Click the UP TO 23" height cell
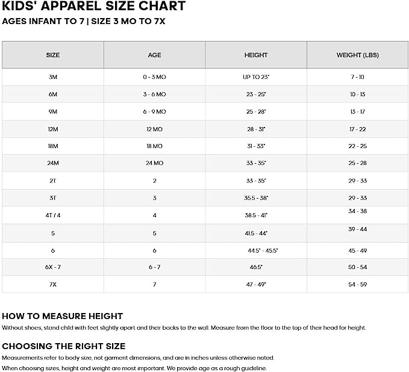This screenshot has width=409, height=372. pyautogui.click(x=256, y=77)
